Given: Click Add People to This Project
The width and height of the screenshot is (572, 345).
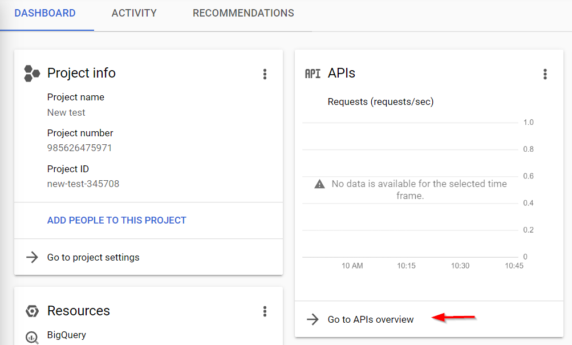Looking at the screenshot, I should 117,220.
